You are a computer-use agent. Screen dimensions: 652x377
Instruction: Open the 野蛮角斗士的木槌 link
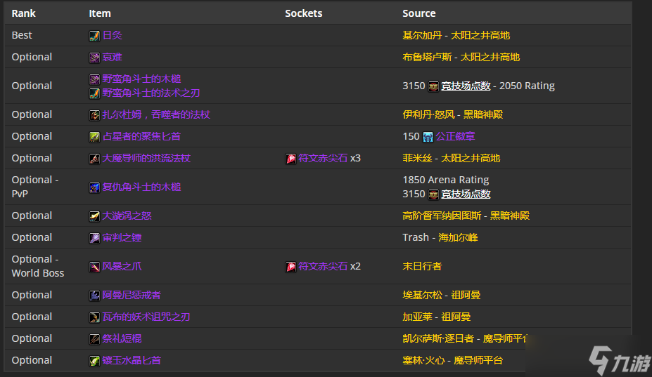[142, 79]
